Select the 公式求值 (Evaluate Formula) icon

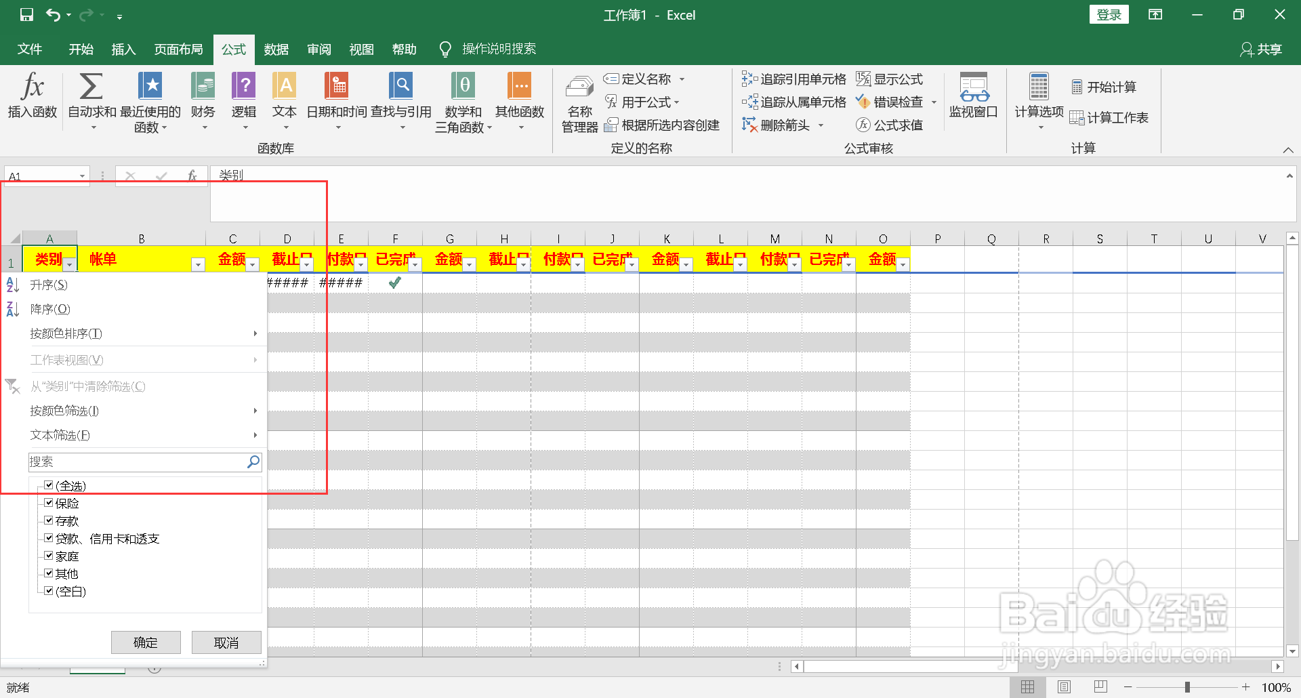[x=891, y=125]
